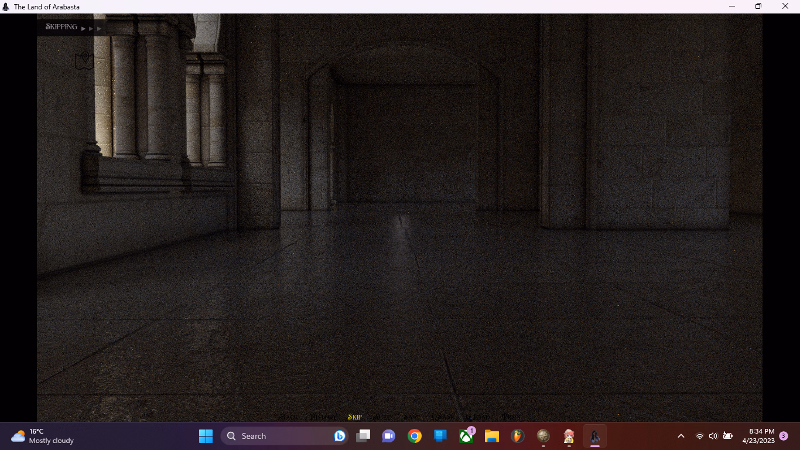Open the notification center badge showing 3

(x=784, y=436)
